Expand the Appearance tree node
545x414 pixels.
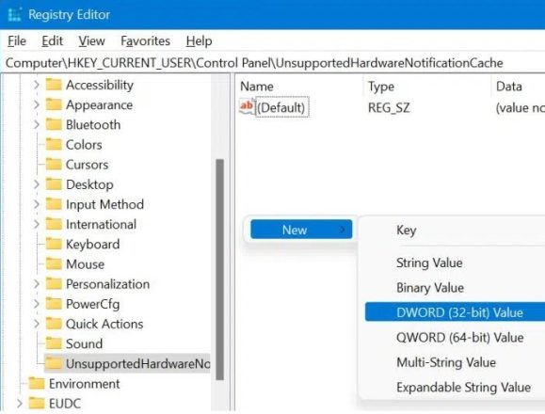pyautogui.click(x=36, y=104)
